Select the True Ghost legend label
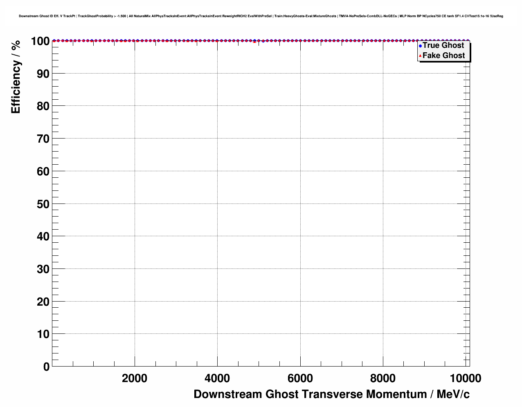Viewport: 522px width, 407px height. [443, 45]
